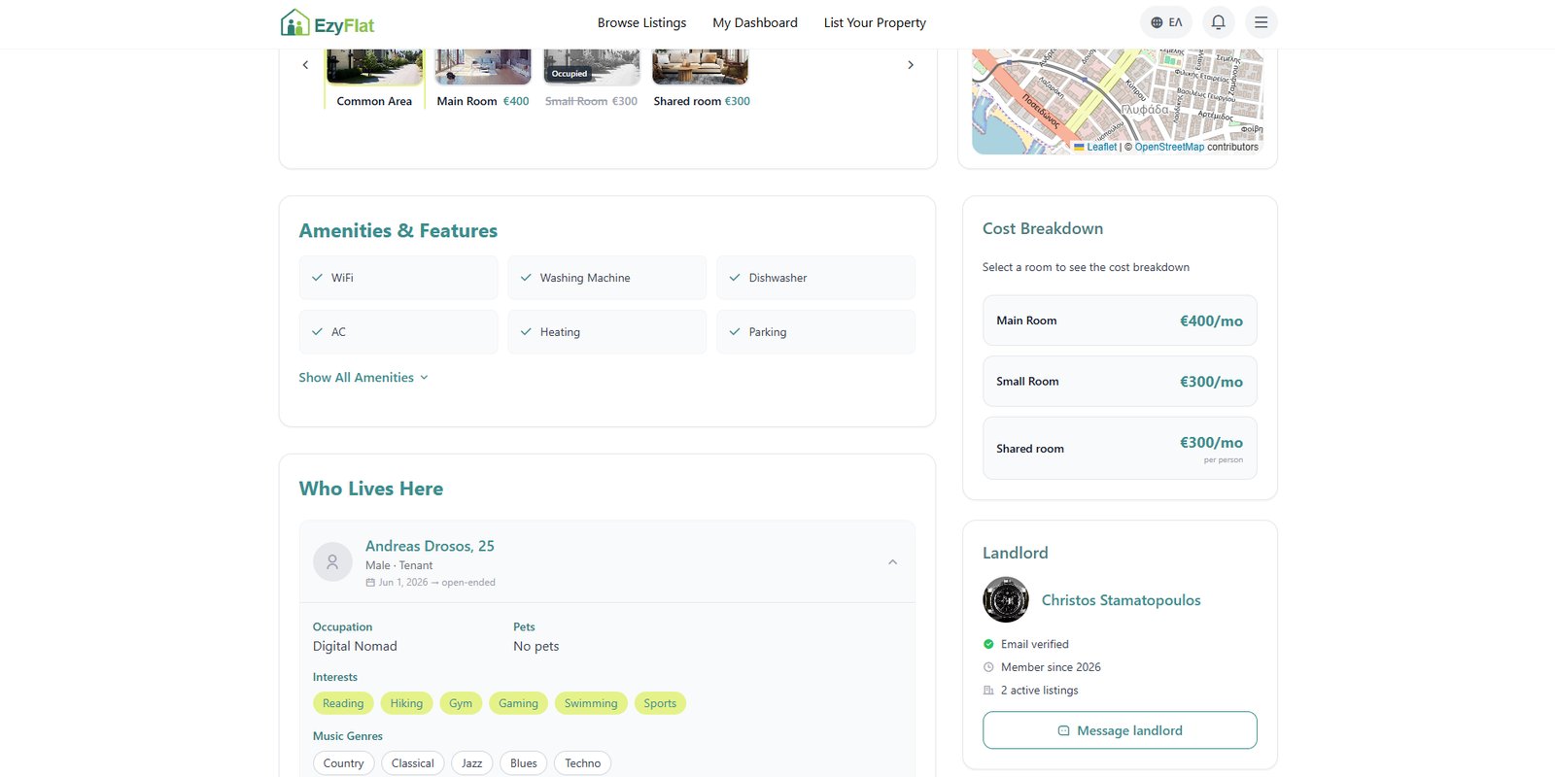Choose Main Room €400/mo in Cost Breakdown
This screenshot has height=777, width=1555.
1120,321
